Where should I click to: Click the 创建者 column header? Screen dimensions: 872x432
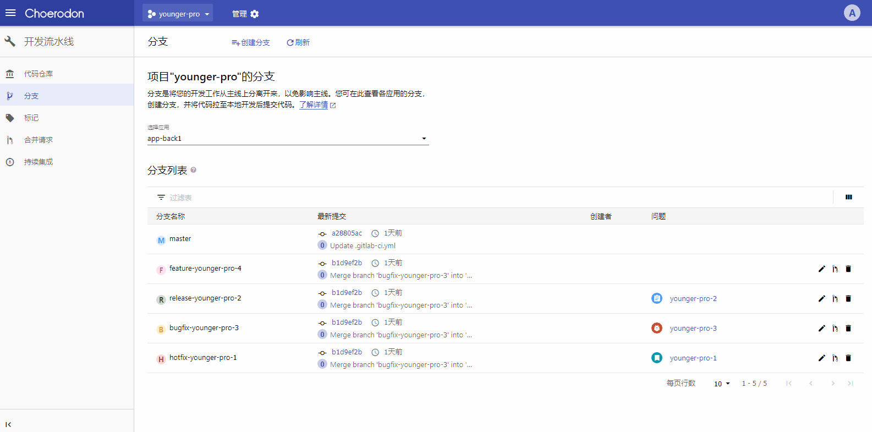601,216
